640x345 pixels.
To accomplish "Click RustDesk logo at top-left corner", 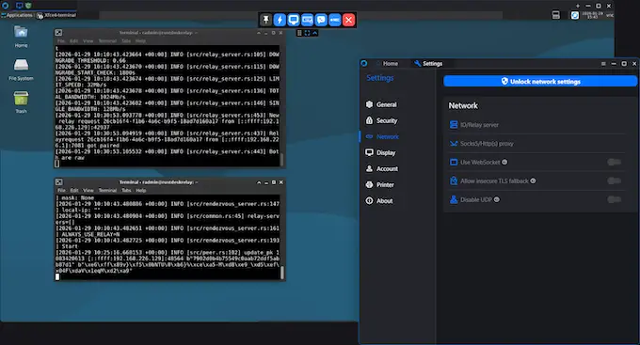I will pyautogui.click(x=6, y=6).
